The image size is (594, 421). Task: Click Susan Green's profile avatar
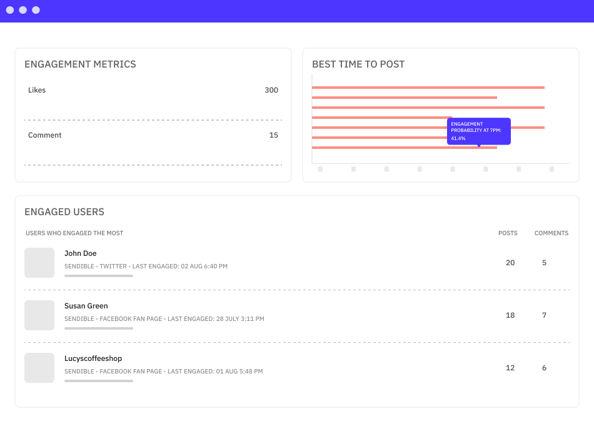point(39,315)
